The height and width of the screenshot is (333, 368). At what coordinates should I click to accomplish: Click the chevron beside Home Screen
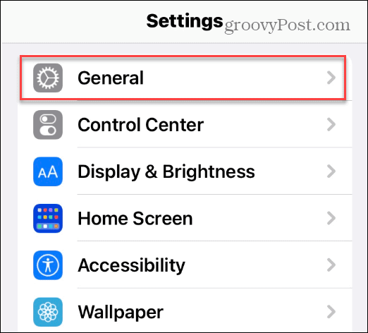pos(331,218)
